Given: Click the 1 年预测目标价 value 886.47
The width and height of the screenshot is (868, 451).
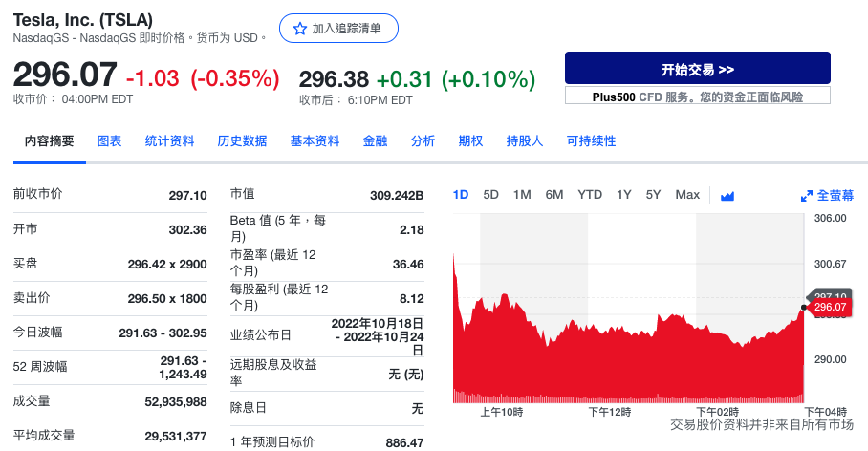Looking at the screenshot, I should pyautogui.click(x=404, y=442).
